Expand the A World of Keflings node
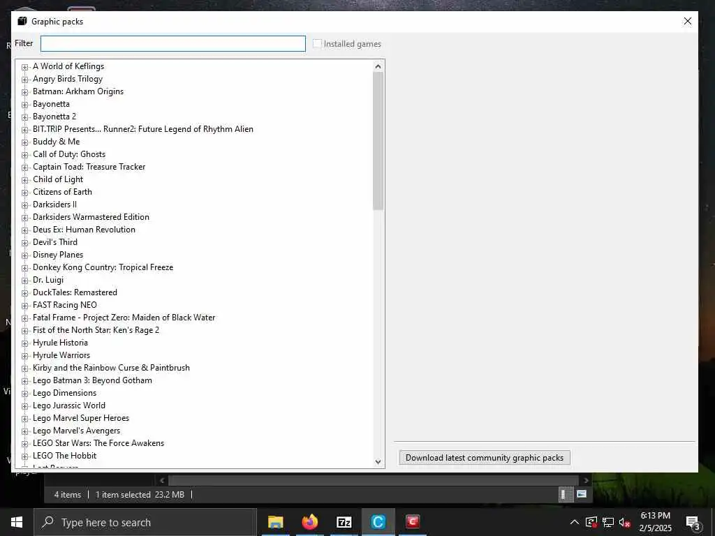Viewport: 715px width, 536px height. [25, 67]
